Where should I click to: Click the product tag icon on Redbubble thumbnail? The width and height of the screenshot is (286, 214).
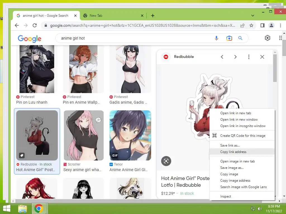click(x=22, y=155)
